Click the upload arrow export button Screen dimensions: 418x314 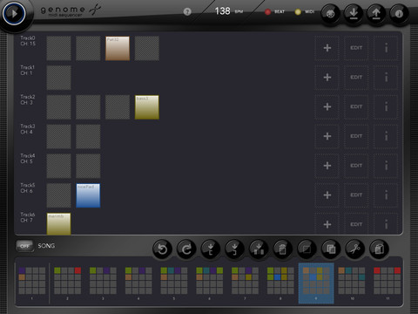pyautogui.click(x=376, y=13)
